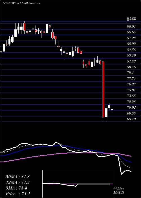Click the tall red crash candlestick body
141x198 pixels.
pyautogui.click(x=103, y=89)
